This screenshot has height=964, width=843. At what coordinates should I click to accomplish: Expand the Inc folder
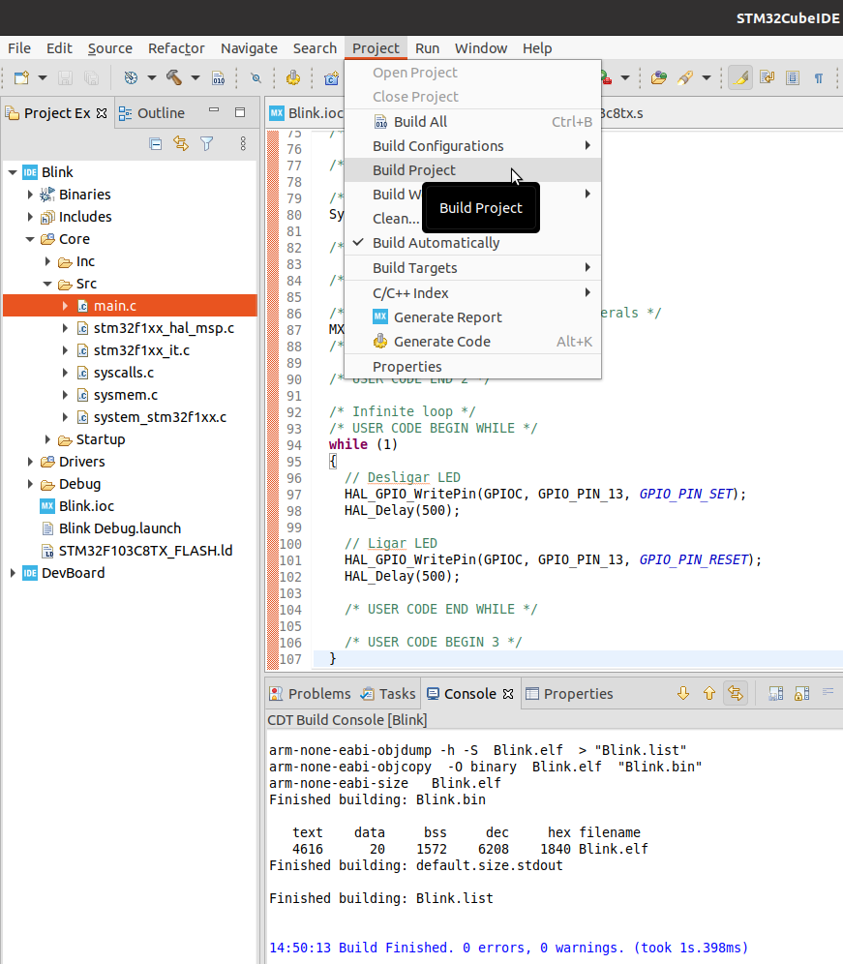tap(47, 262)
